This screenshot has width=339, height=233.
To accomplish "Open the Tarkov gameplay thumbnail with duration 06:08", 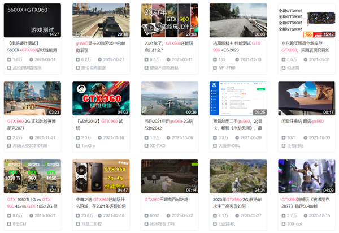I will point(238,20).
